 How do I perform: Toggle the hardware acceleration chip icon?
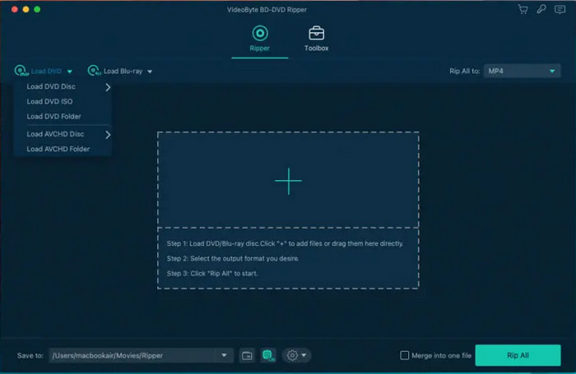267,355
